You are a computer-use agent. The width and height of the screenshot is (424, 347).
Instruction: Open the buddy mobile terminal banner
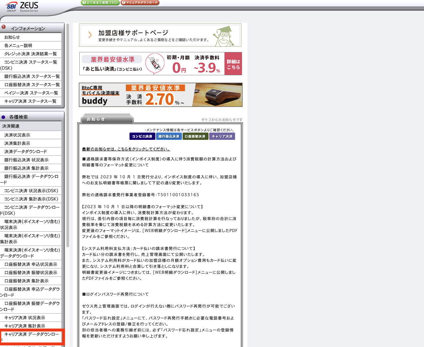tap(161, 95)
